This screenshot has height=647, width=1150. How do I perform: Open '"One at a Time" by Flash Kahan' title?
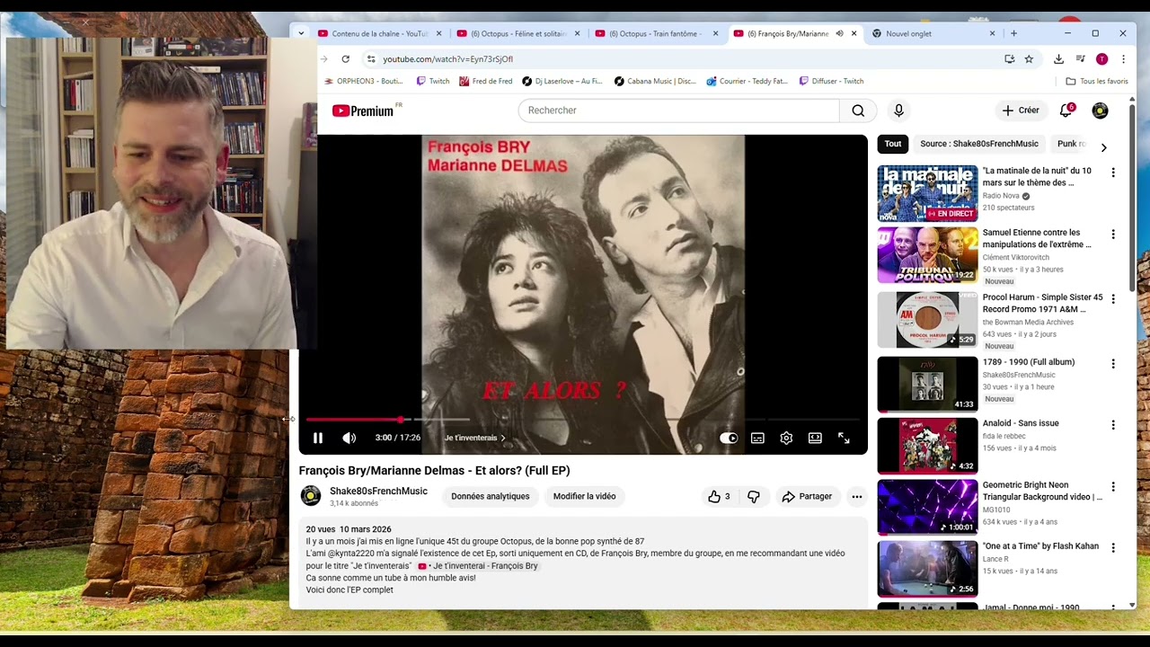[x=1040, y=546]
